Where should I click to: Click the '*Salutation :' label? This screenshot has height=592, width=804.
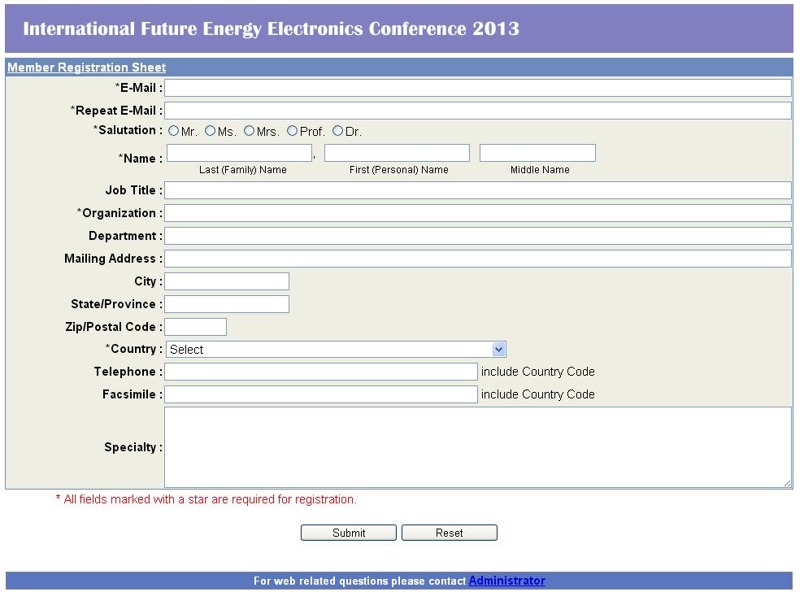[x=128, y=130]
